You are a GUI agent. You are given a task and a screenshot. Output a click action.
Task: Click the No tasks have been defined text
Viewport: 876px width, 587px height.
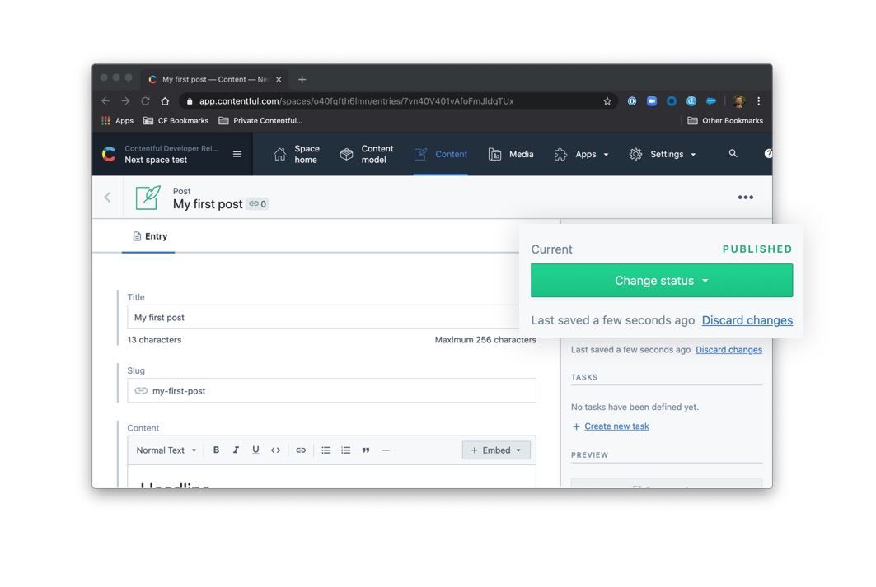pyautogui.click(x=635, y=407)
